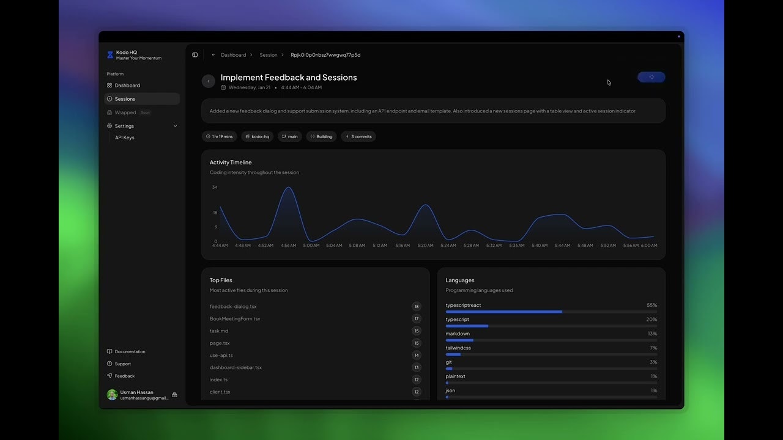783x440 pixels.
Task: Click BookMeetingForm.tsx in Top Files
Action: point(235,319)
